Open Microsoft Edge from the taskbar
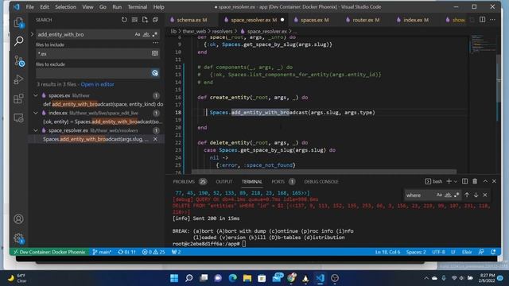 (233, 278)
